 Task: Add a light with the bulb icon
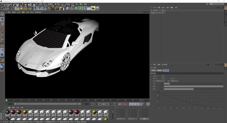click(x=98, y=8)
